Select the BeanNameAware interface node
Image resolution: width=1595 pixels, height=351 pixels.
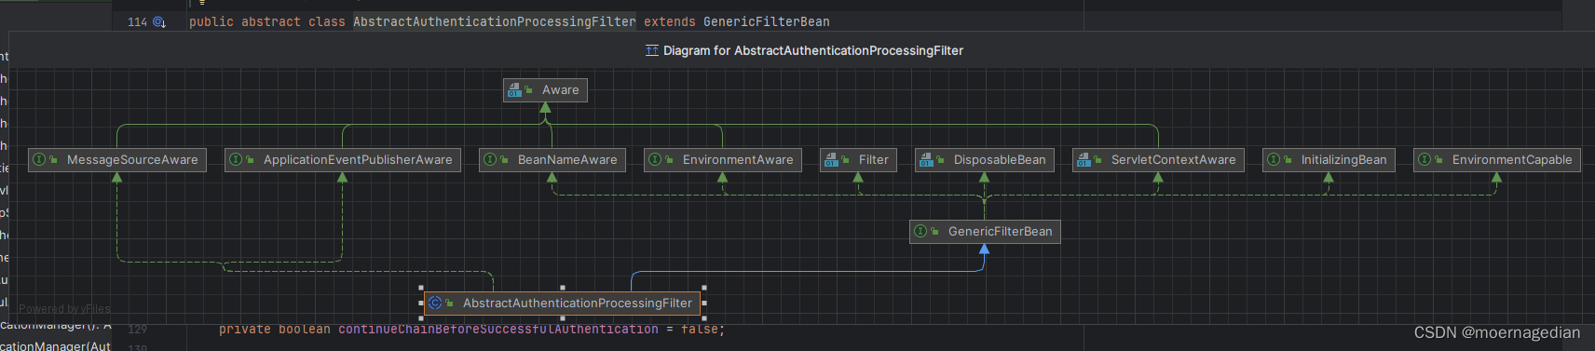(552, 160)
